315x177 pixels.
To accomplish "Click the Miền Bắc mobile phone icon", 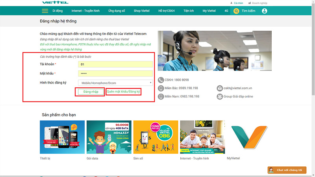I will click(x=161, y=88).
